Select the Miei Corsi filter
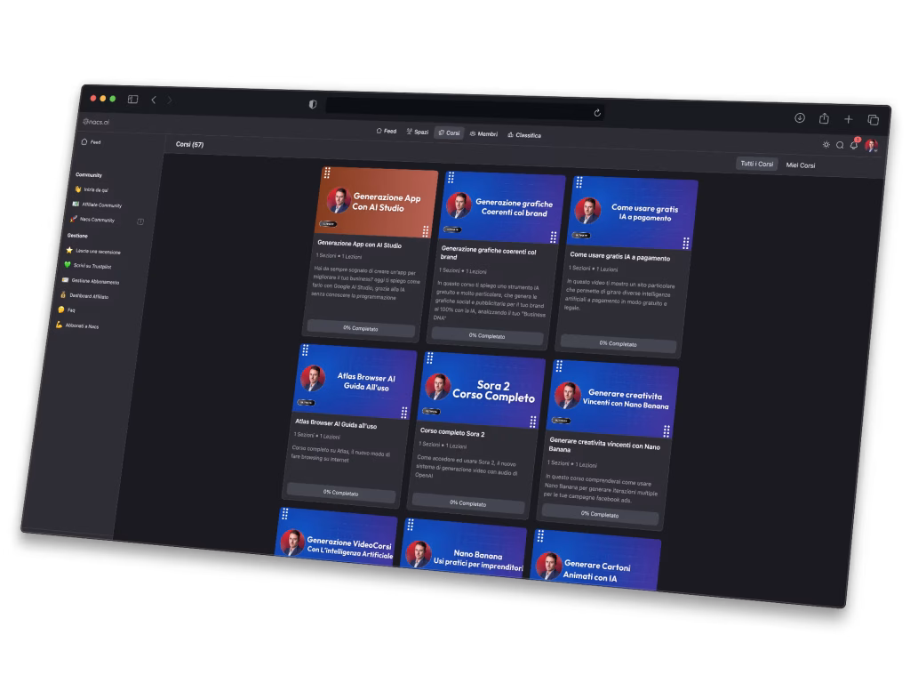This screenshot has width=910, height=683. [800, 165]
